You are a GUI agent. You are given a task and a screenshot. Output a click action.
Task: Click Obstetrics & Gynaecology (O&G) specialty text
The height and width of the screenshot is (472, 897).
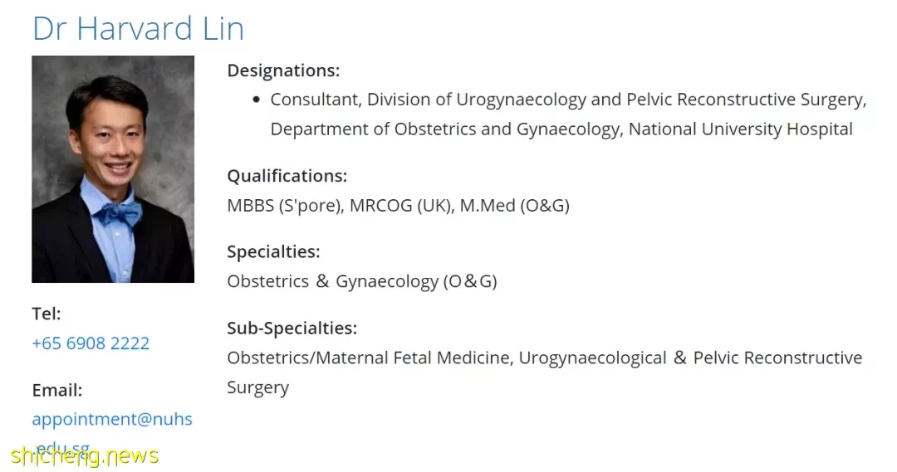[x=362, y=281]
